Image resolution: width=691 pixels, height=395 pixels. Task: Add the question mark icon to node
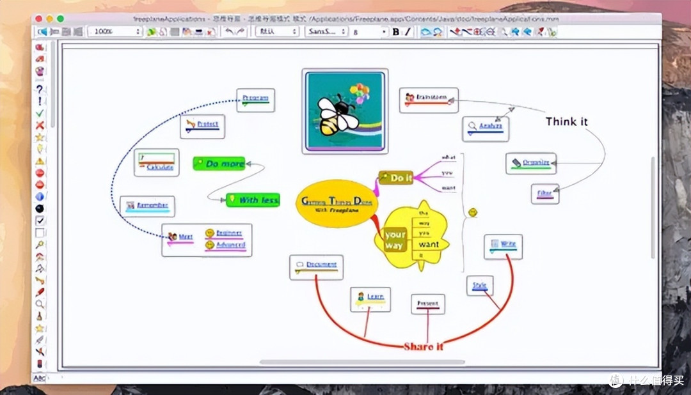(40, 89)
